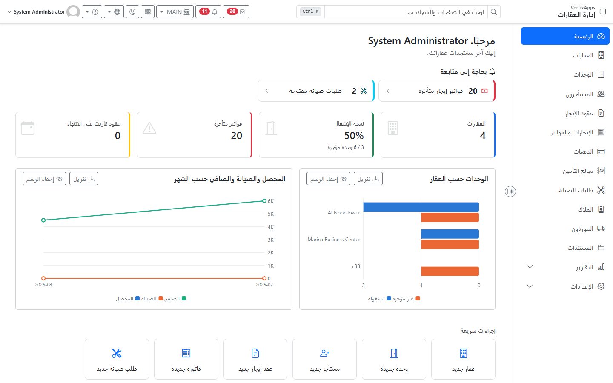This screenshot has height=383, width=613.
Task: Toggle dark mode moon icon
Action: [x=133, y=12]
